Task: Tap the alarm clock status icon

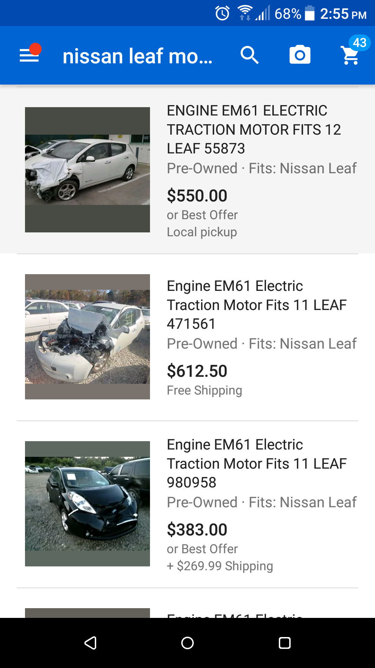Action: (x=222, y=14)
